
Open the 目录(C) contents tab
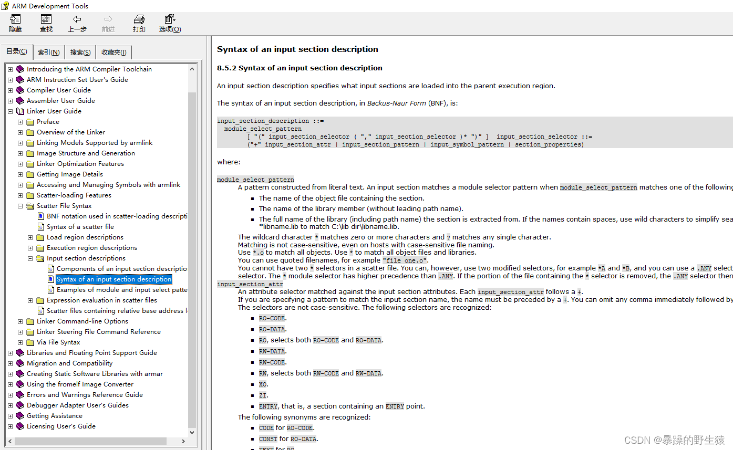pos(16,51)
